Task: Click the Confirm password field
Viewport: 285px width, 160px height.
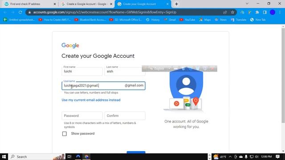Action: (x=125, y=116)
